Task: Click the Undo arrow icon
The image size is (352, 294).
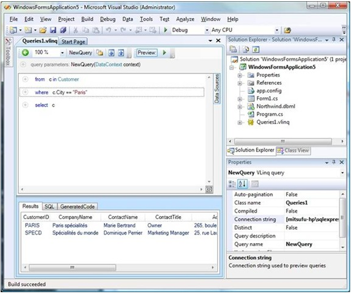Action: [x=109, y=30]
